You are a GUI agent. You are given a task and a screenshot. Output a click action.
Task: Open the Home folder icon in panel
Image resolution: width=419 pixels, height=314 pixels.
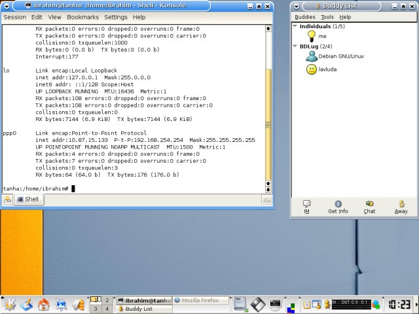pyautogui.click(x=44, y=304)
